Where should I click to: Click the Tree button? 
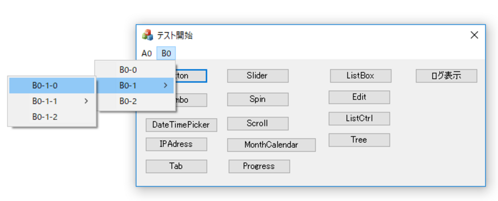pyautogui.click(x=359, y=140)
